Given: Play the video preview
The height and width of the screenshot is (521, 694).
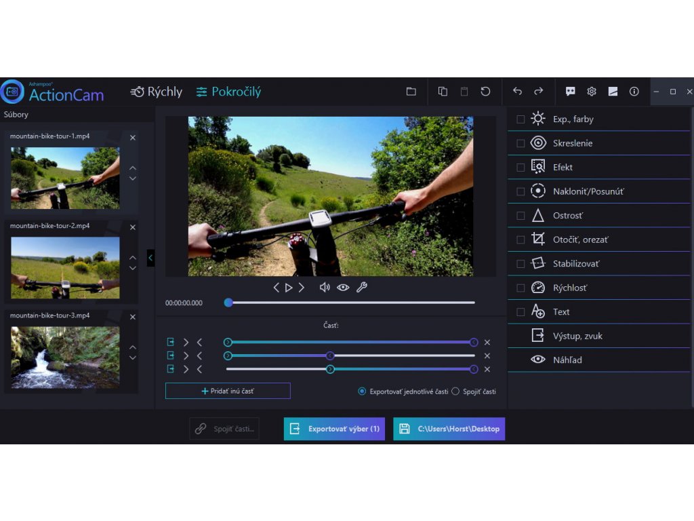Looking at the screenshot, I should click(x=289, y=288).
